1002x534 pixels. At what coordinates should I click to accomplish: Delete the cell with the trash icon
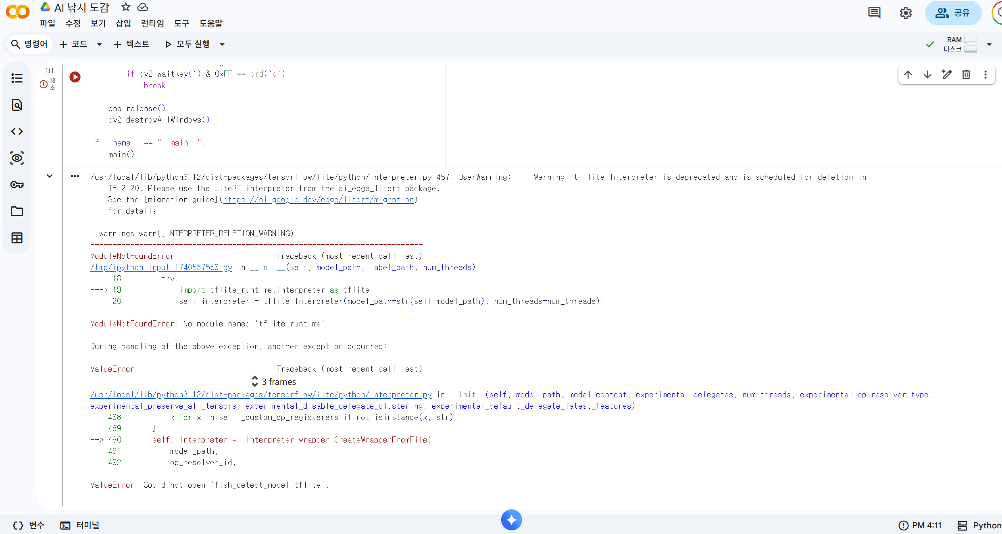coord(966,75)
